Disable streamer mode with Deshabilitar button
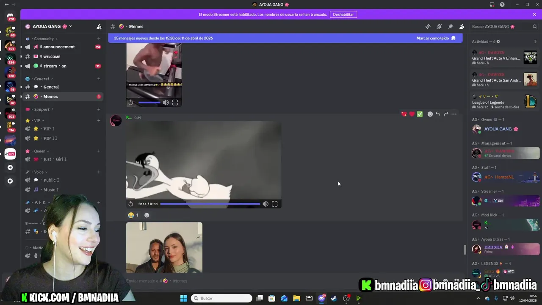The height and width of the screenshot is (305, 542). [343, 14]
